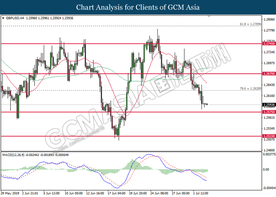Select the 1 Jul 12:00 time label
Image resolution: width=276 pixels, height=197 pixels.
point(201,193)
